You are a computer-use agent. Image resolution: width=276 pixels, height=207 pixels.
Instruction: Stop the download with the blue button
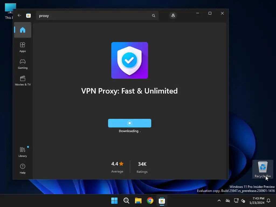(130, 123)
